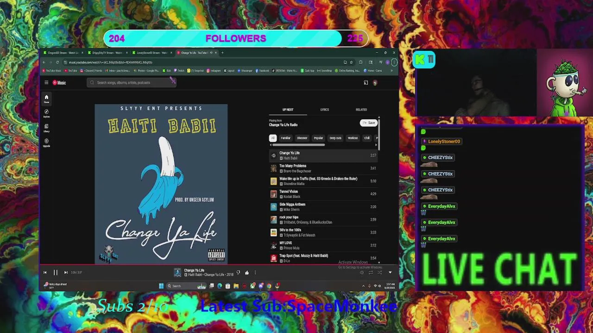The width and height of the screenshot is (593, 333).
Task: Open Home in the Music sidebar
Action: click(46, 99)
